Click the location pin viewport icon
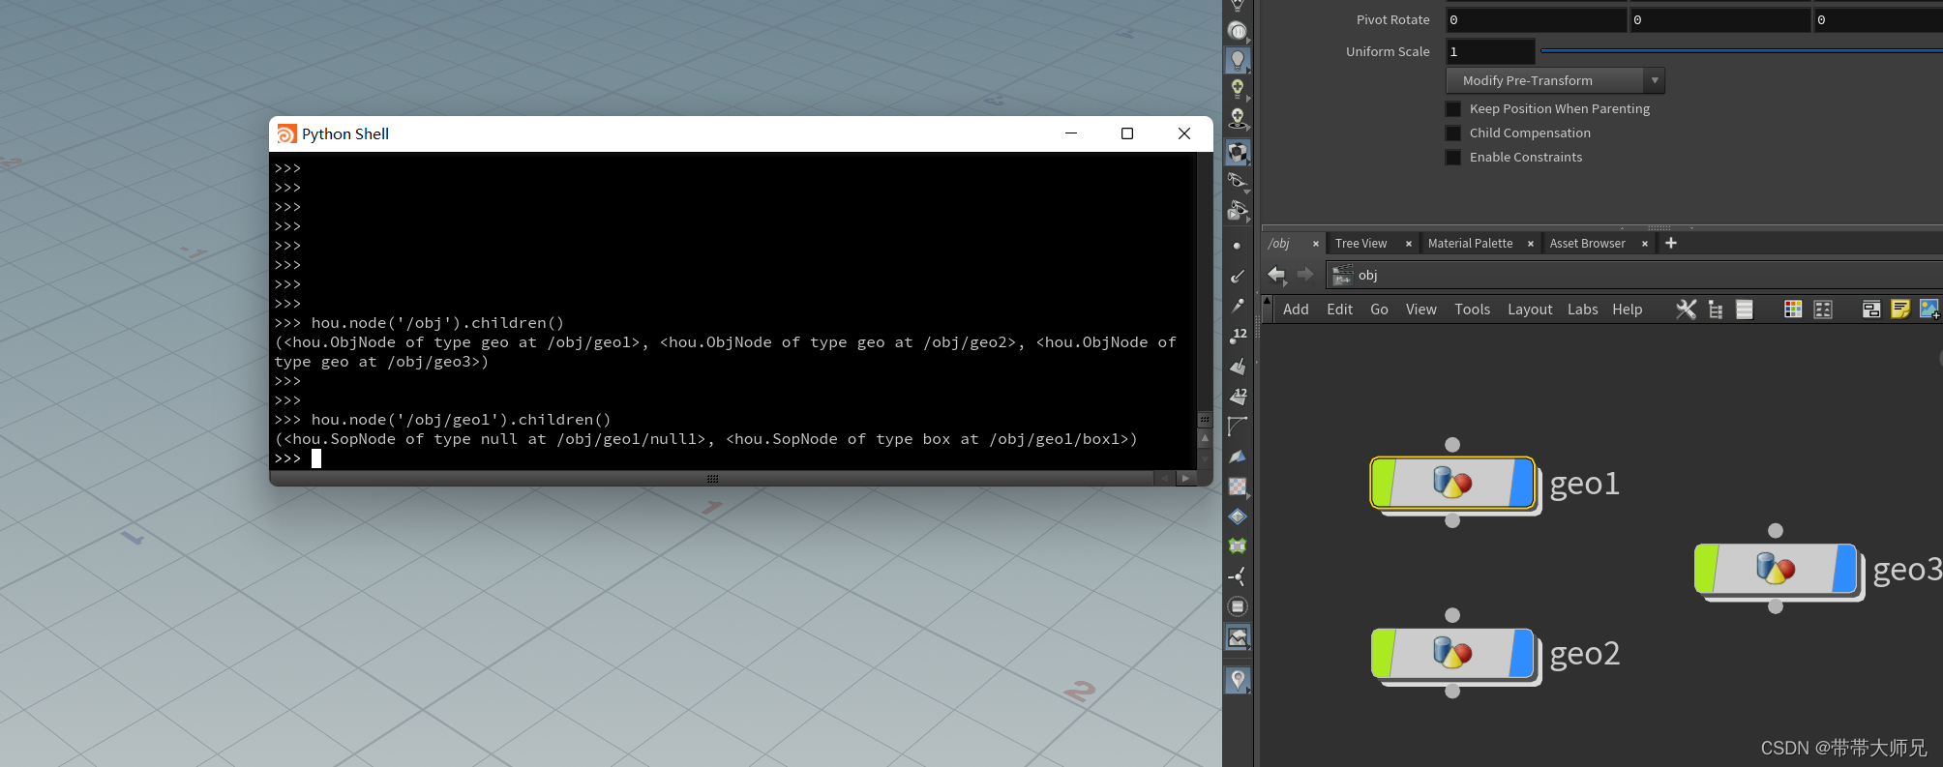1943x767 pixels. 1238,680
